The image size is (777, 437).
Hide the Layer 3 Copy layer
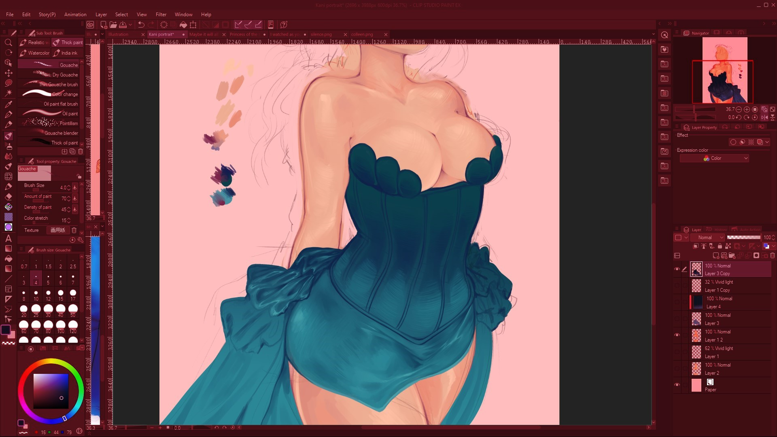click(677, 269)
